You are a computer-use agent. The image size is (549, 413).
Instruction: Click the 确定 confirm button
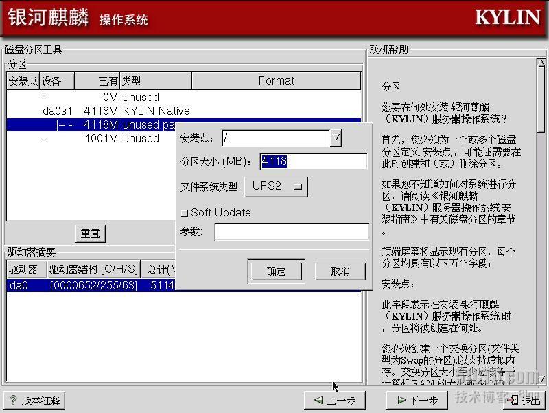(276, 271)
